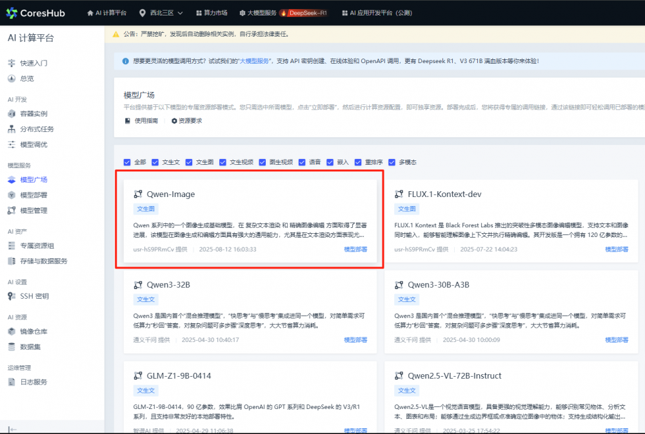The height and width of the screenshot is (434, 645).
Task: Open 算力市场 in the top navigation
Action: [212, 13]
